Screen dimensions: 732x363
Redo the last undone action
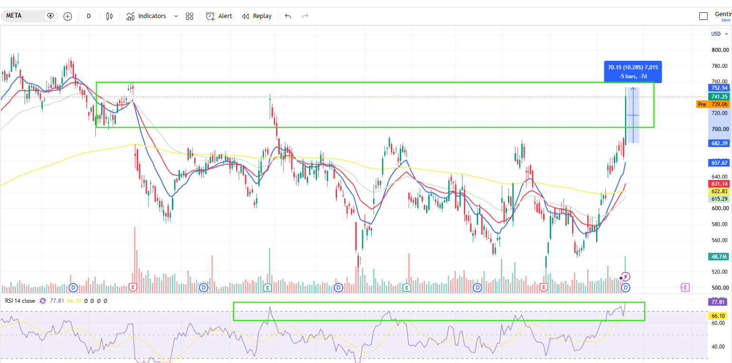[x=305, y=16]
